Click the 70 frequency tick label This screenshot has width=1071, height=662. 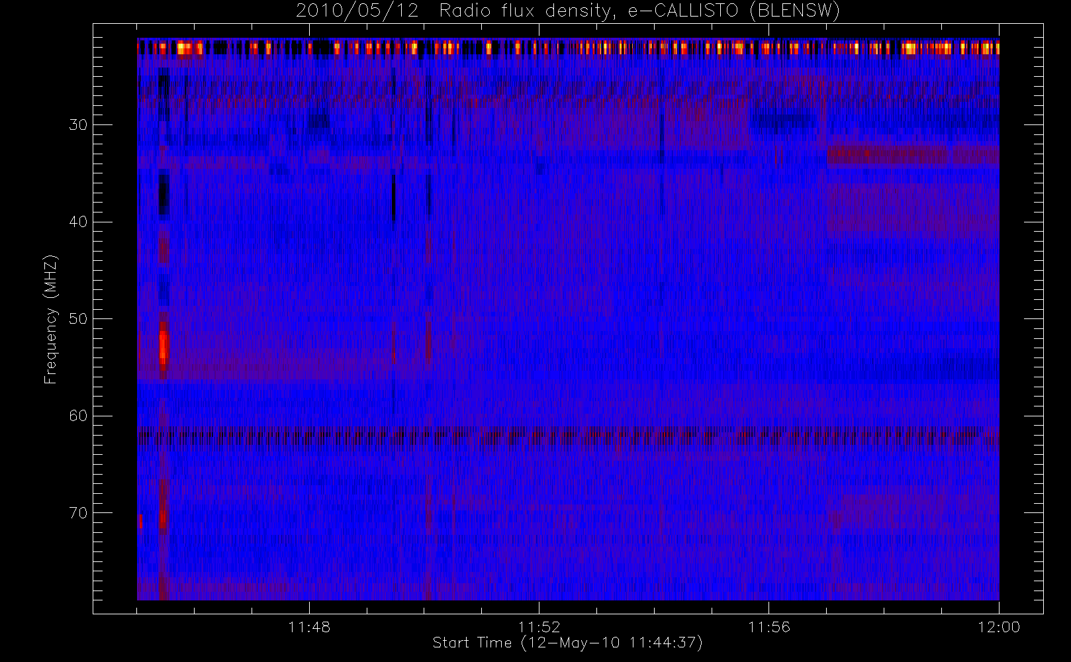click(x=78, y=512)
